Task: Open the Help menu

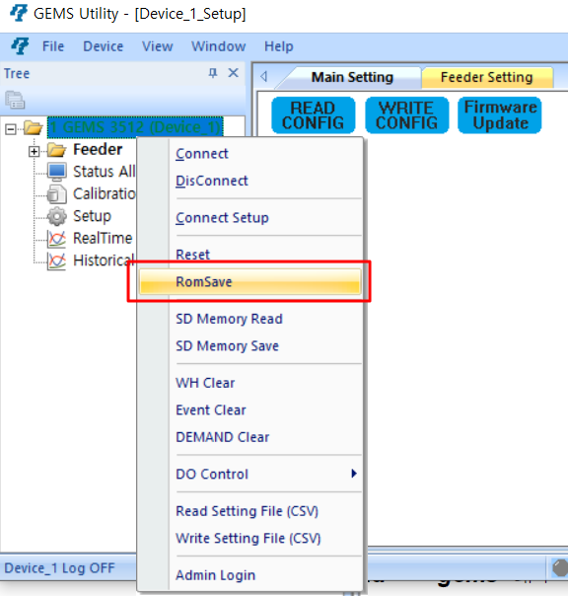Action: point(279,46)
